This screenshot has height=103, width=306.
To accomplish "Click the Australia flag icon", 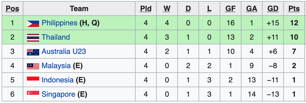I will coord(33,52).
